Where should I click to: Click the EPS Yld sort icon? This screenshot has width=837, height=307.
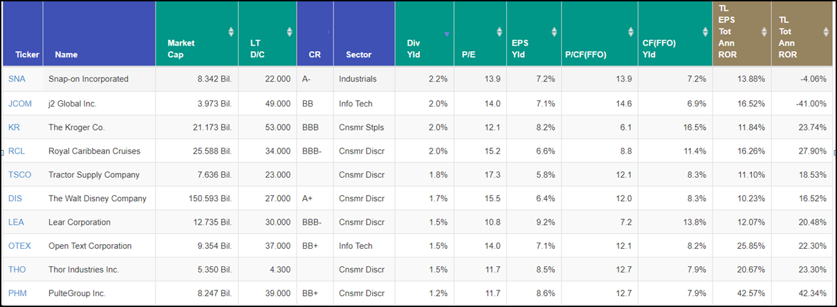click(554, 32)
